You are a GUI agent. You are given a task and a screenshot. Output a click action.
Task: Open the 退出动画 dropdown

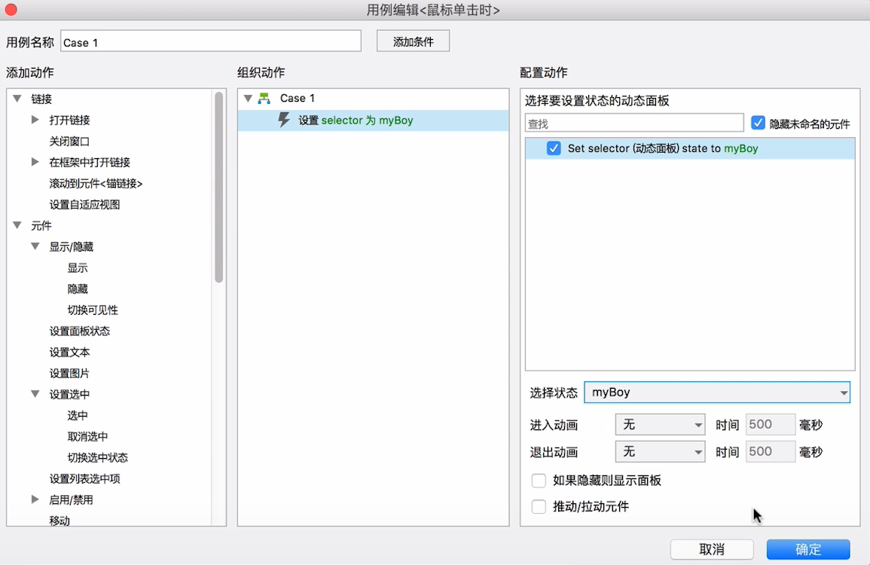tap(661, 452)
